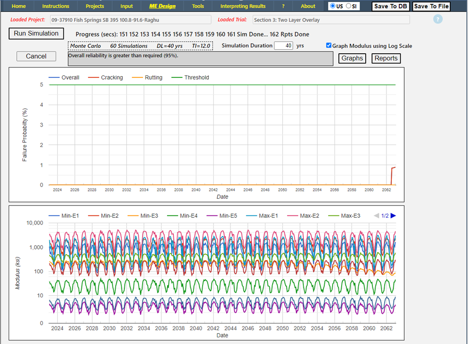Screen dimensions: 468x344
Task: Click the blue help question mark icon
Action: tap(437, 20)
